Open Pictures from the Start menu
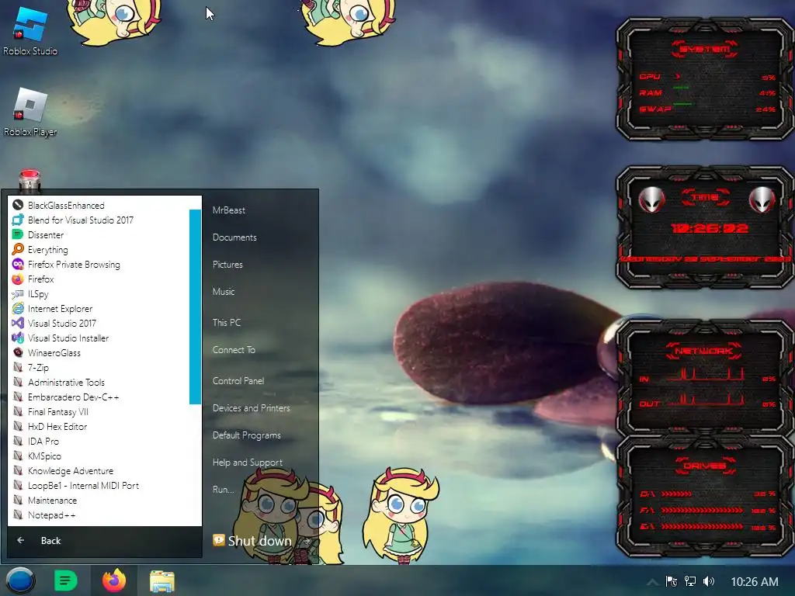Screen dimensions: 795x596 click(x=227, y=264)
